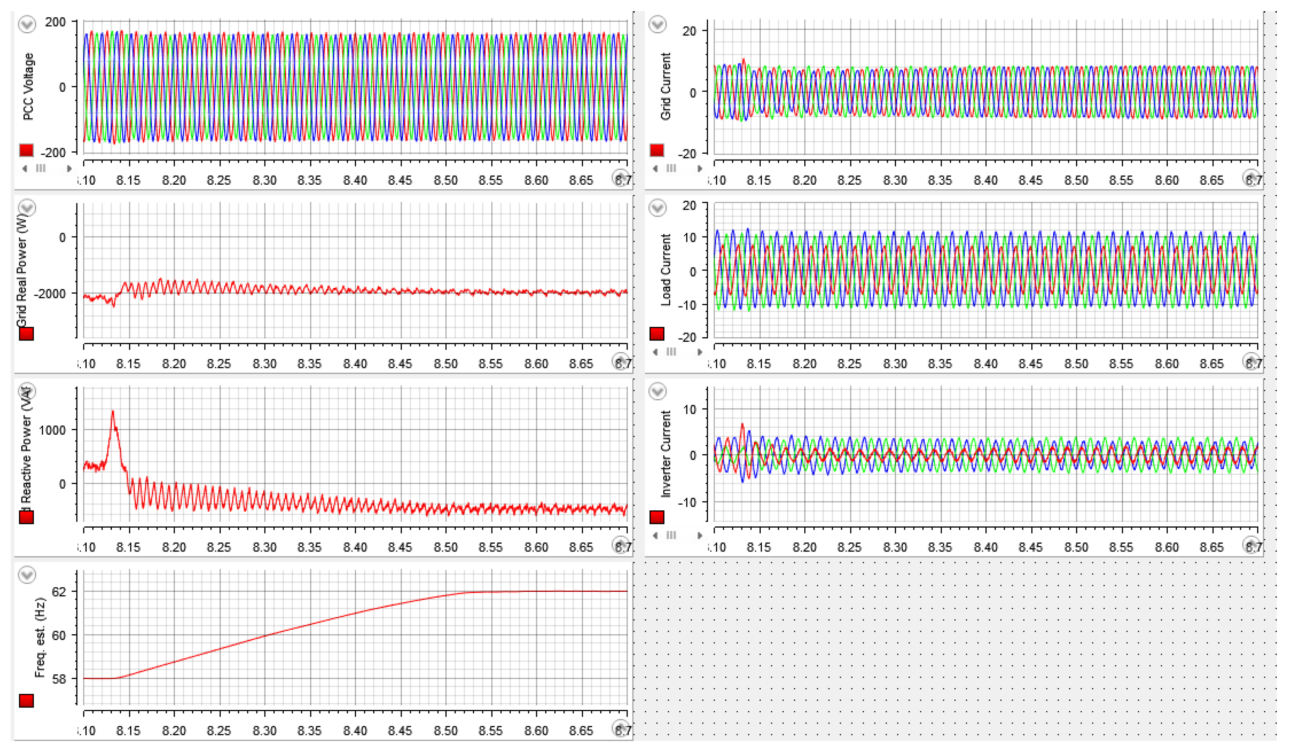Click circular icon at Freq. est. axis end
Viewport: 1292px width, 751px height.
[x=621, y=728]
